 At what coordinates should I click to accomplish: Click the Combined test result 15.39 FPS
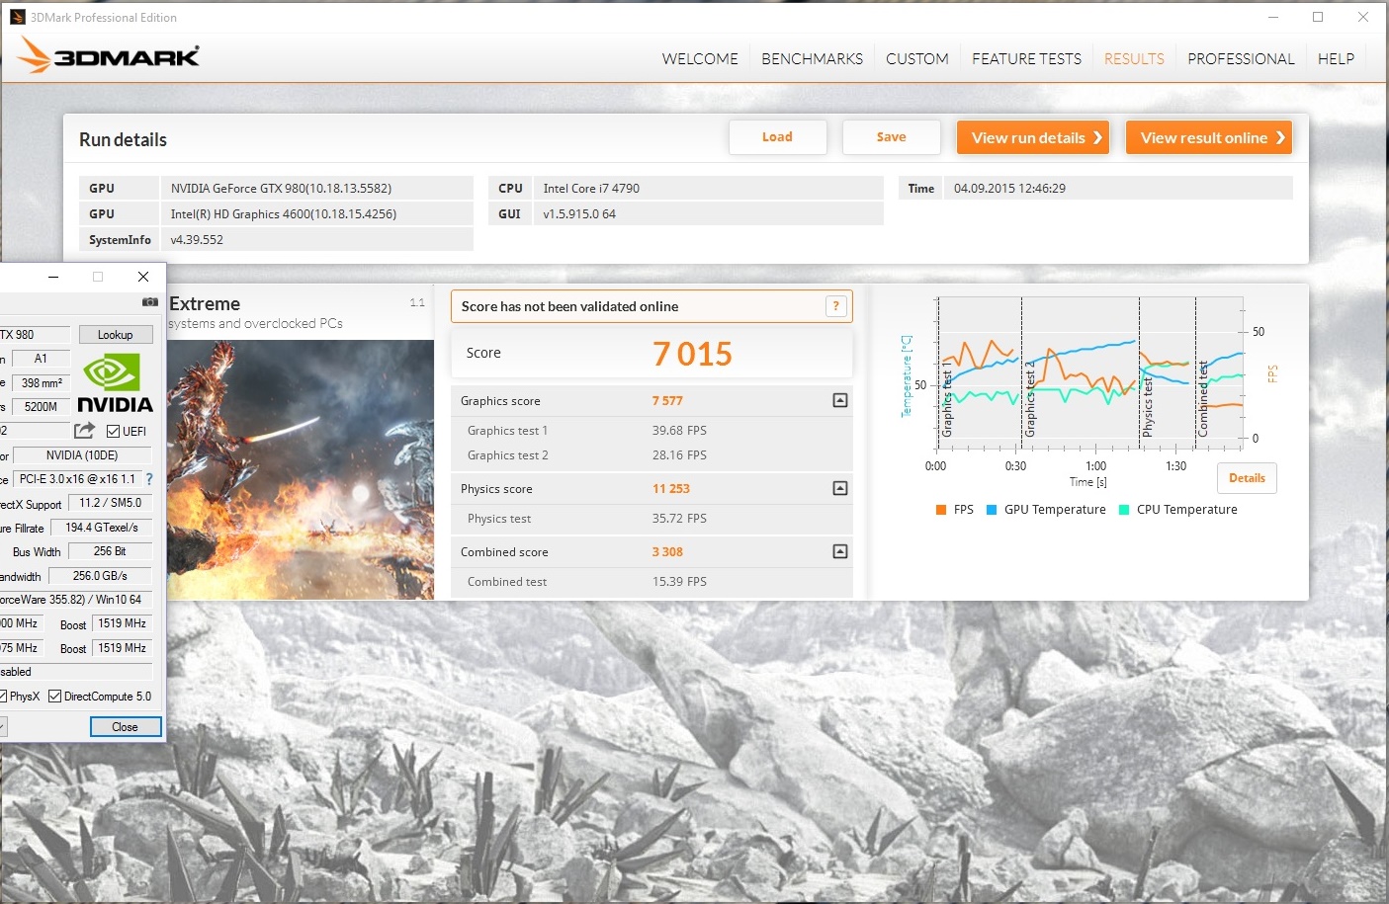point(679,582)
